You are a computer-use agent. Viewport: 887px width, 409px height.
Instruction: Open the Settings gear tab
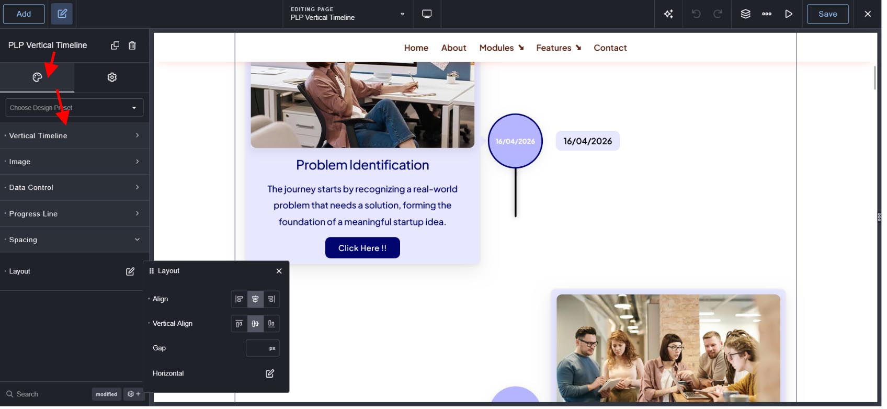[112, 77]
